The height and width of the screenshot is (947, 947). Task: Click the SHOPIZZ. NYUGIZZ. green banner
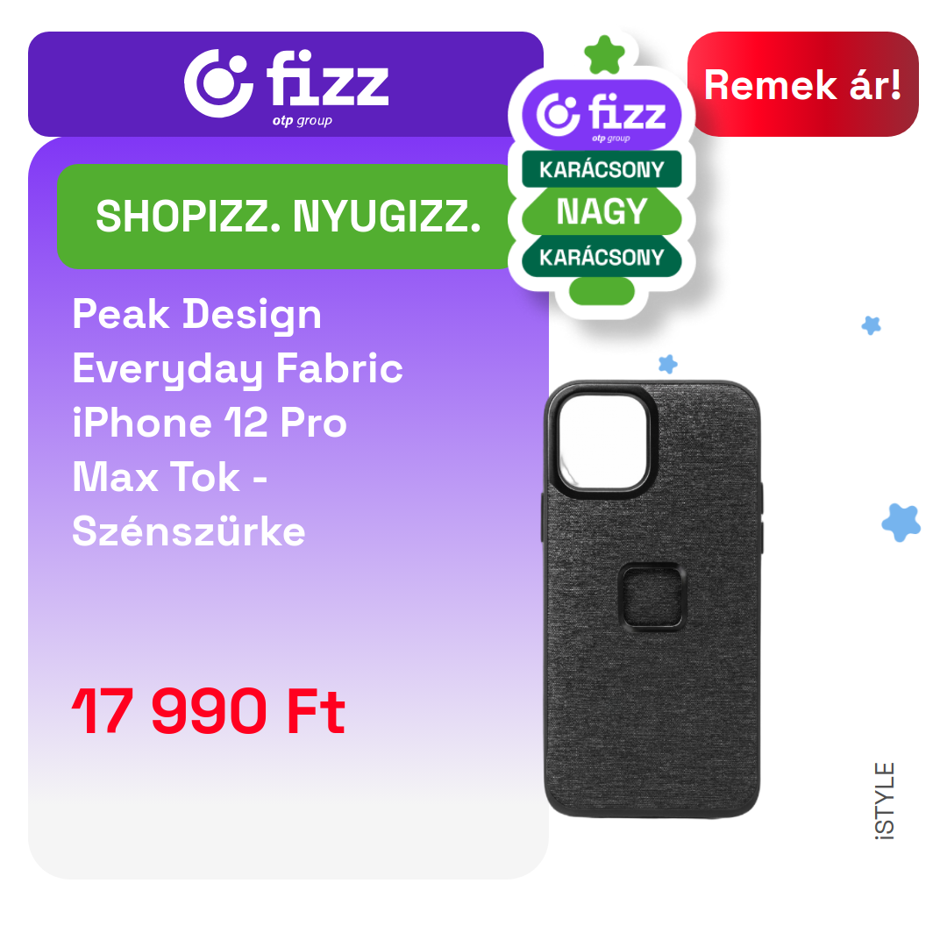point(288,217)
